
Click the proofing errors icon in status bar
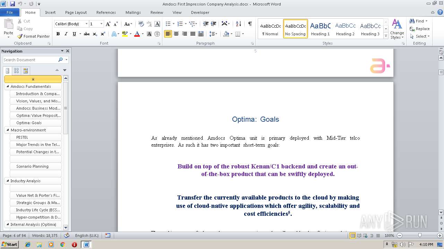[67, 236]
